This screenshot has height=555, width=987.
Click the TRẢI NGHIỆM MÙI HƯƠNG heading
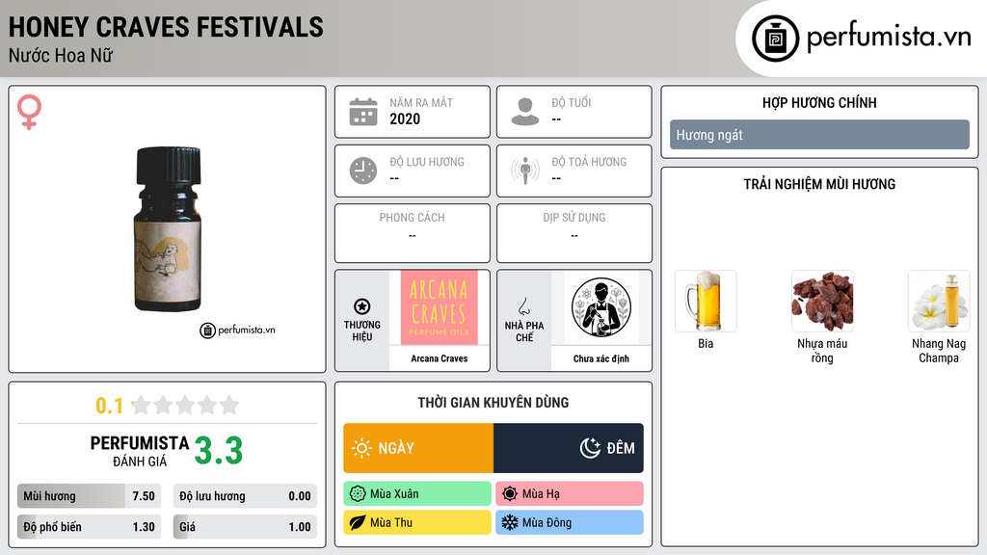coord(819,184)
